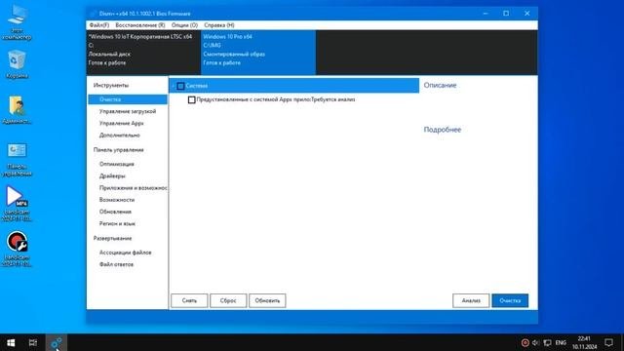Click the Требуется анализ status text
The height and width of the screenshot is (351, 624).
[x=333, y=99]
